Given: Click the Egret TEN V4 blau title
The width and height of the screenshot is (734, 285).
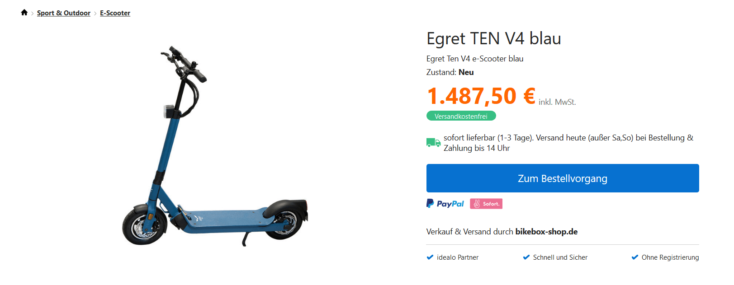Looking at the screenshot, I should coord(493,39).
